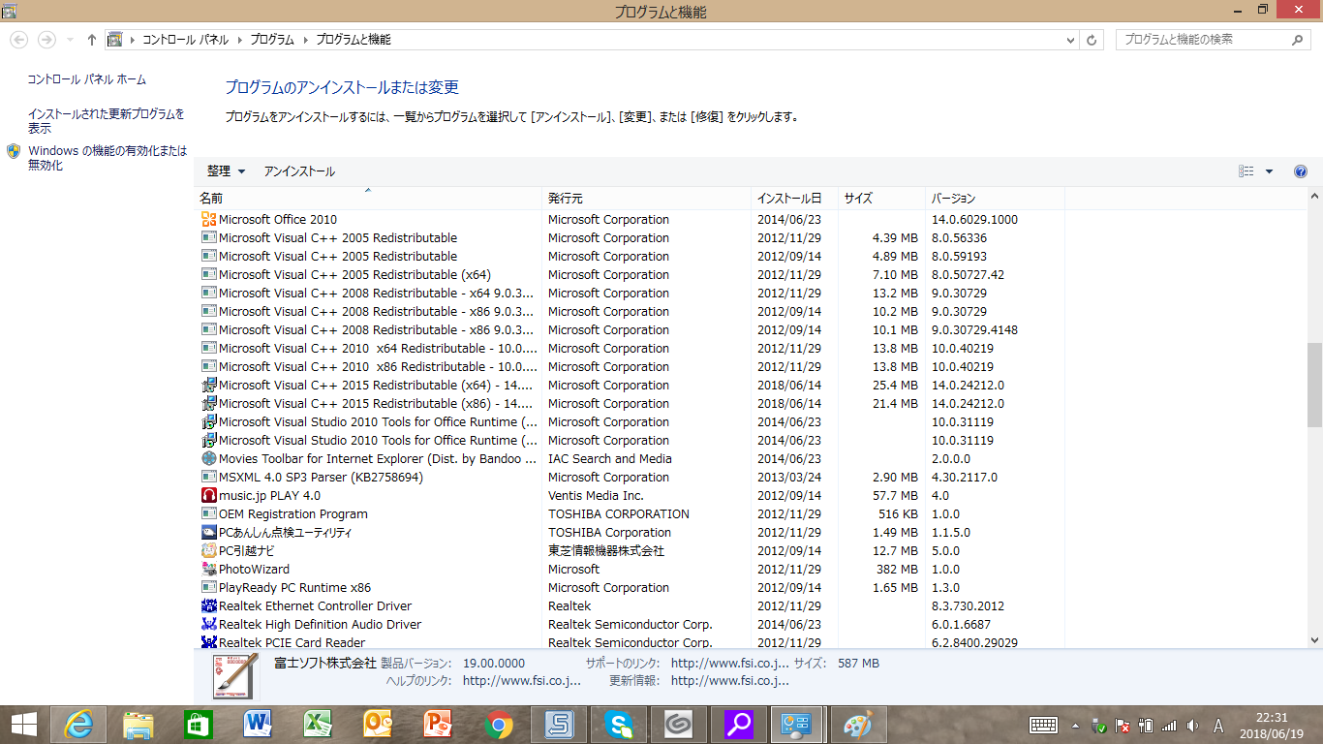Click the PCあんしん点検ユーティリティ icon
The image size is (1323, 744).
[208, 533]
